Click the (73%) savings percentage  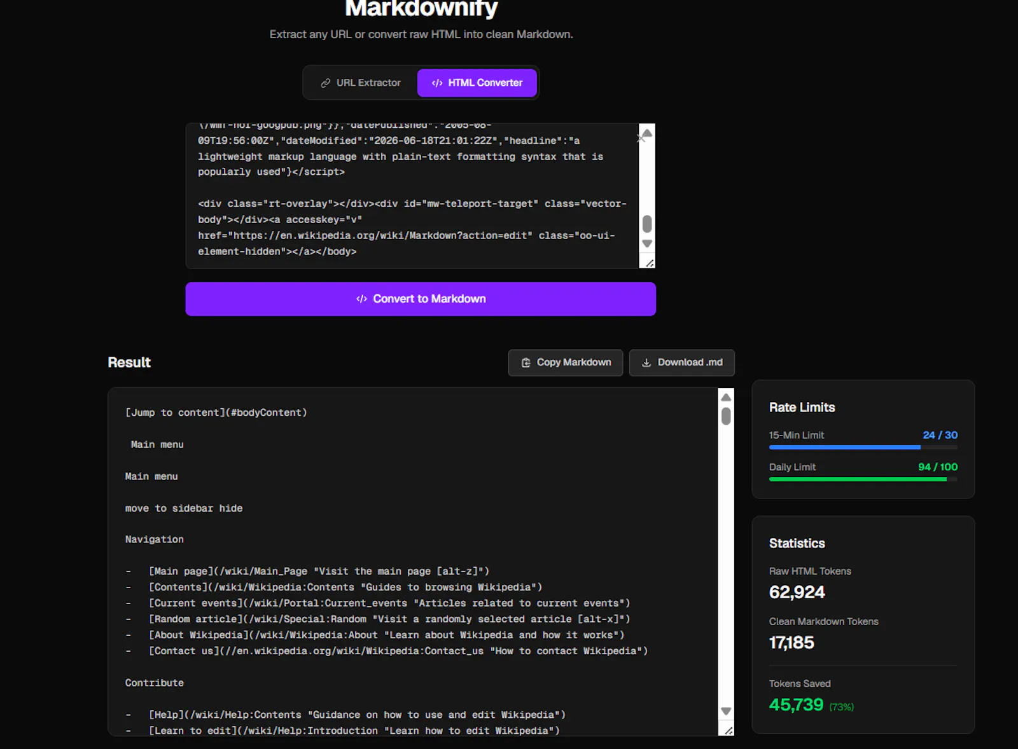[x=841, y=708]
